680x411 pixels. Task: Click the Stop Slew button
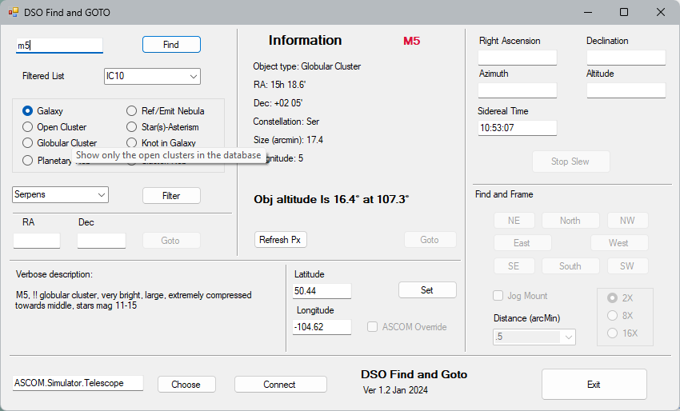point(570,162)
